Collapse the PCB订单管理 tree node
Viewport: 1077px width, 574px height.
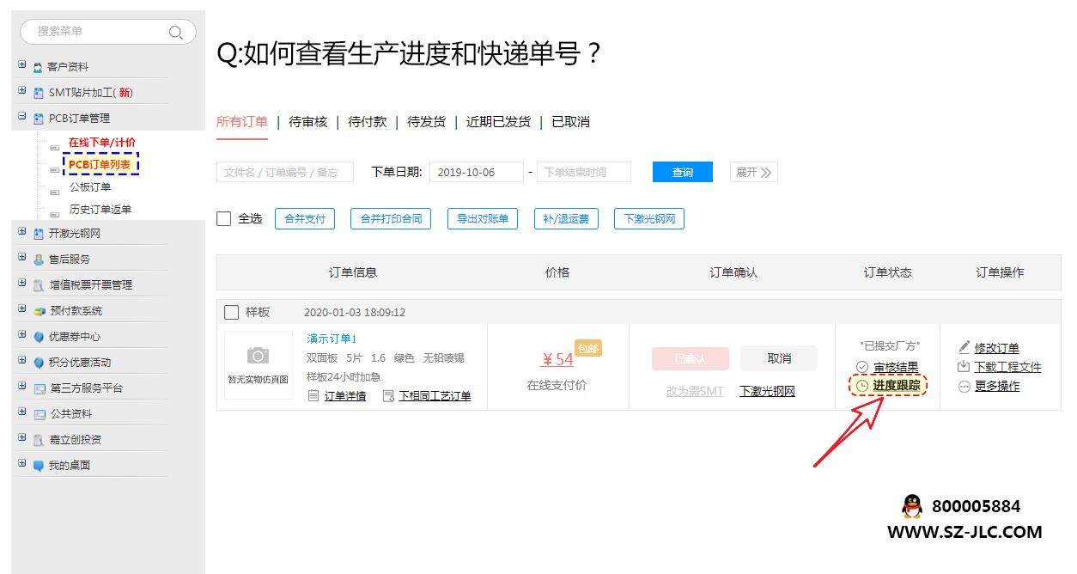click(22, 116)
